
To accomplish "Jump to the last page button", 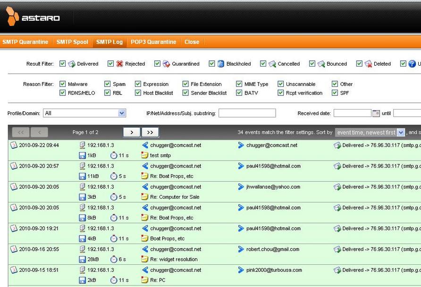I will click(150, 133).
